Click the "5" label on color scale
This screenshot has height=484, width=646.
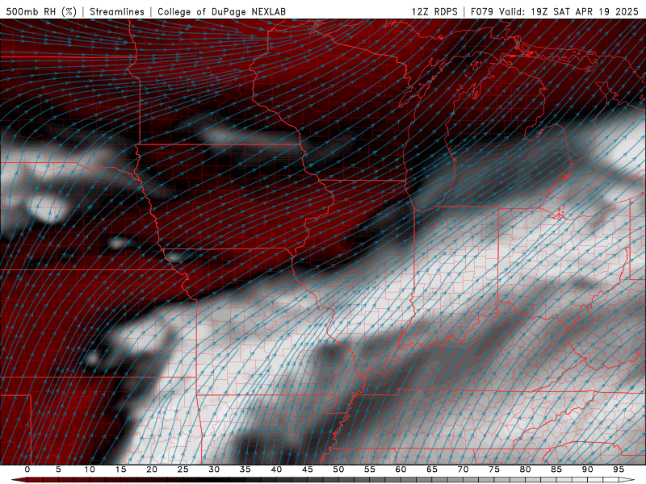pyautogui.click(x=58, y=469)
